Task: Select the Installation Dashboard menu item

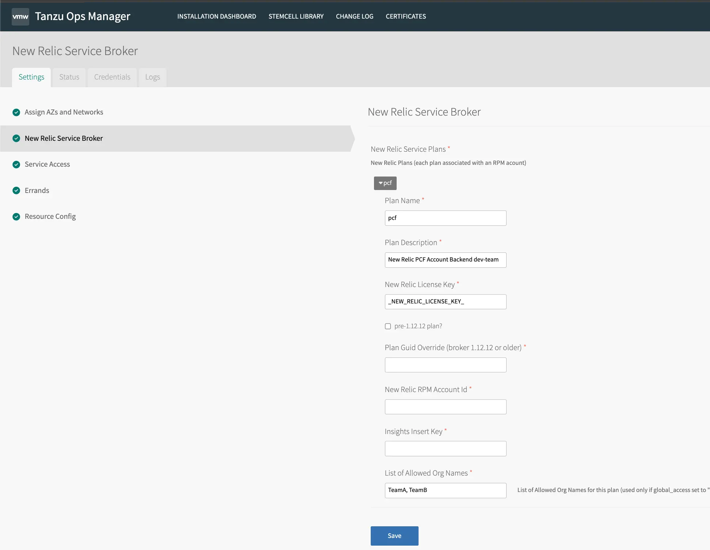Action: [x=216, y=16]
